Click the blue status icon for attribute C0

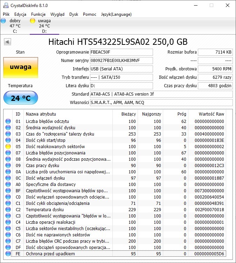click(x=8, y=197)
